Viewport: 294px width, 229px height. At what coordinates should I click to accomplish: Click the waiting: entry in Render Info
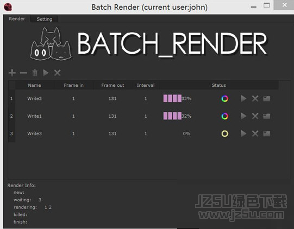pos(28,200)
